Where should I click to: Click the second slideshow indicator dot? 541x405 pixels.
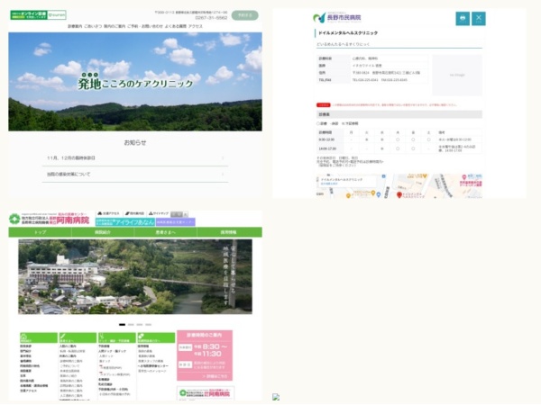pos(131,324)
